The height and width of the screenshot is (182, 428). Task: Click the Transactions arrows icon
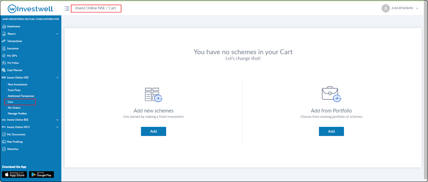coord(4,41)
